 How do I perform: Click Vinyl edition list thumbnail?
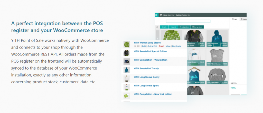(x=127, y=61)
